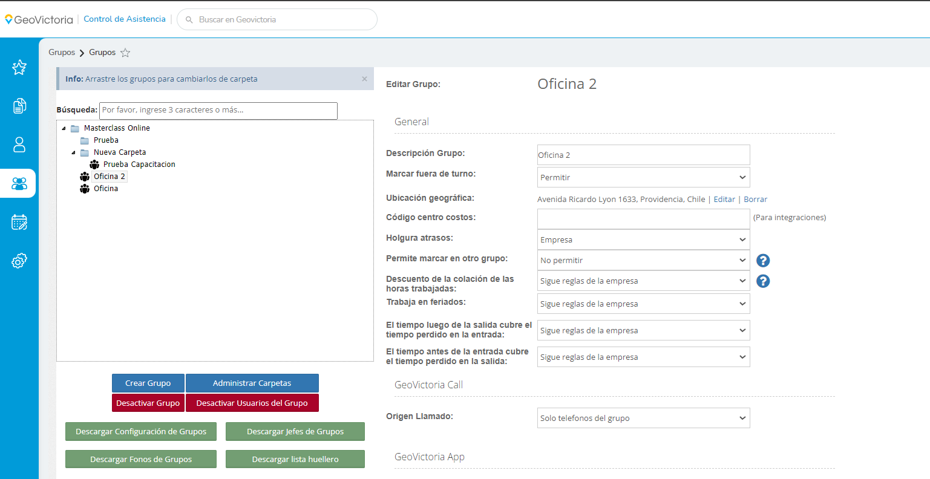Open the documents/reports sidebar icon

click(19, 106)
